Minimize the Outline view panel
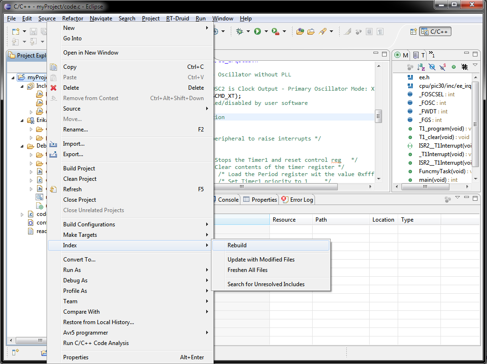Viewport: 487px width, 364px height. (x=467, y=53)
